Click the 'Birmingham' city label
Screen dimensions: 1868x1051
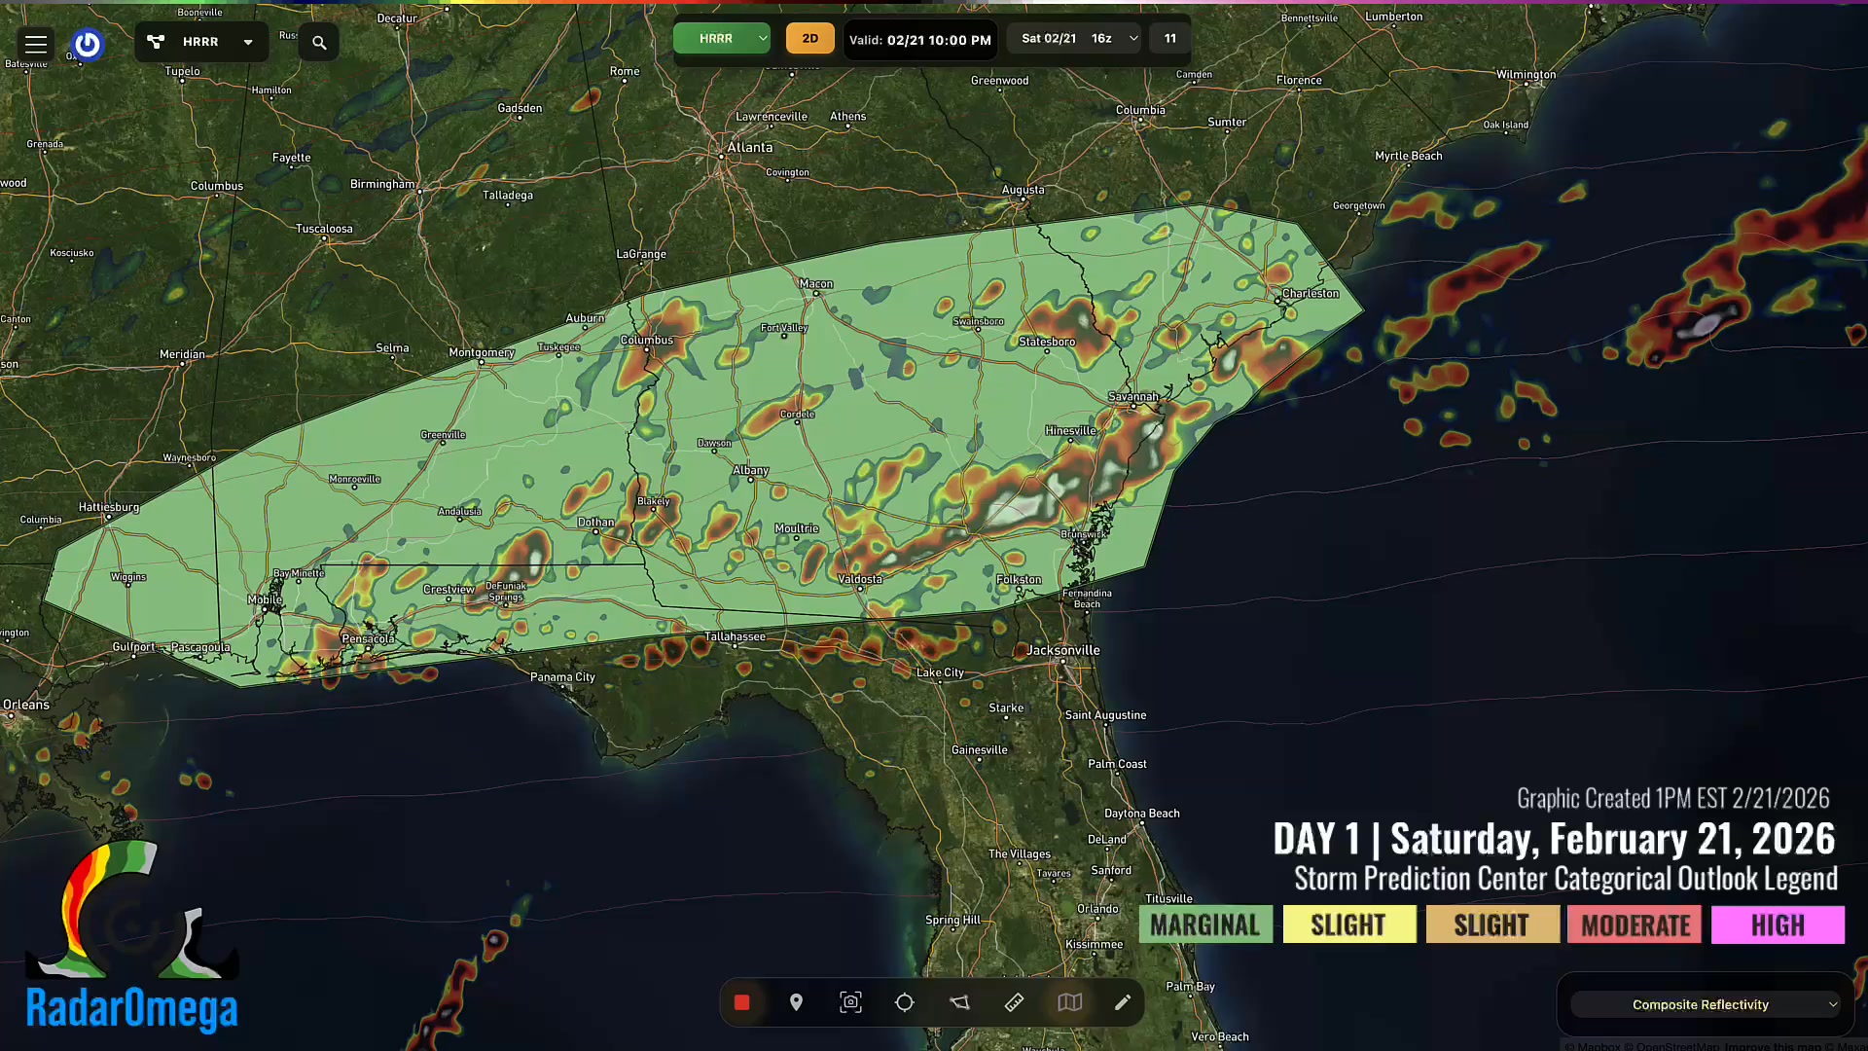382,184
